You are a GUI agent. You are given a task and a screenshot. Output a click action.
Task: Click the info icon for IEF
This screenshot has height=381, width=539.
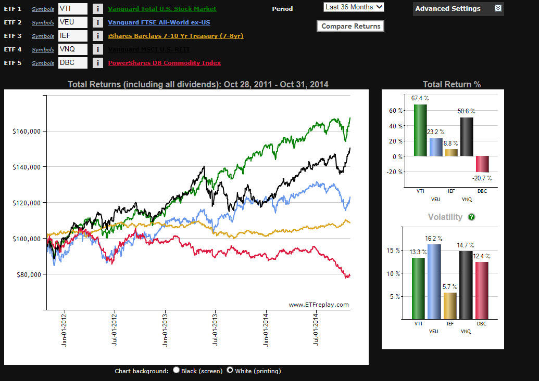click(97, 36)
